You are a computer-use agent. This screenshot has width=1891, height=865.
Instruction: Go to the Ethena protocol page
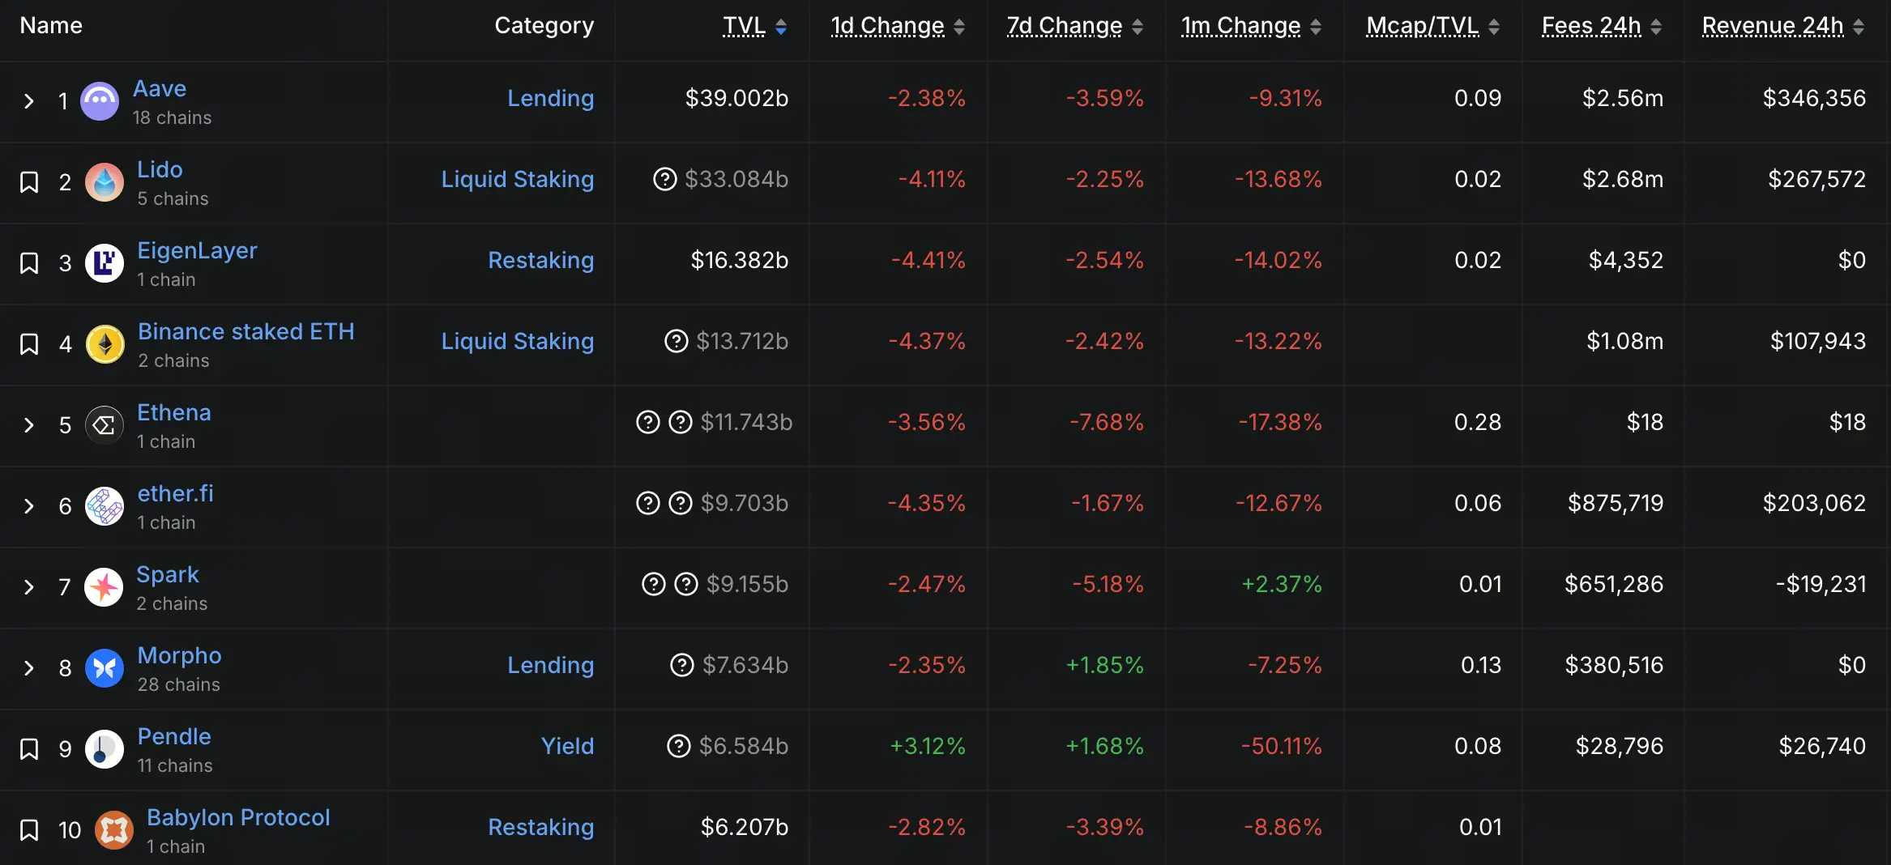(174, 412)
